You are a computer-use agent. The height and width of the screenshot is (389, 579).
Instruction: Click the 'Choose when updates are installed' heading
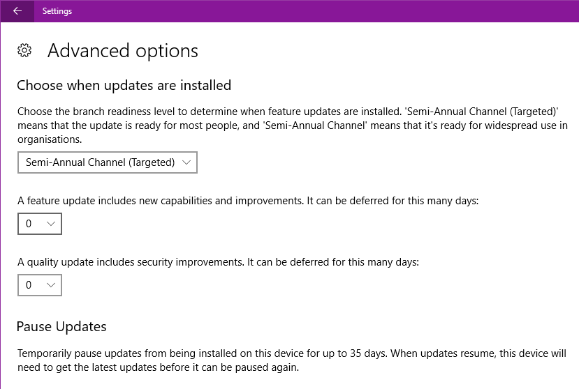124,86
